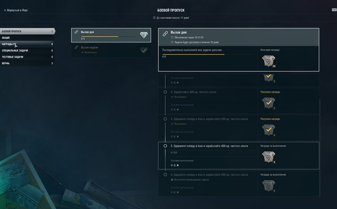The height and width of the screenshot is (209, 337).
Task: Select the circle marker of task 5
Action: click(x=165, y=146)
